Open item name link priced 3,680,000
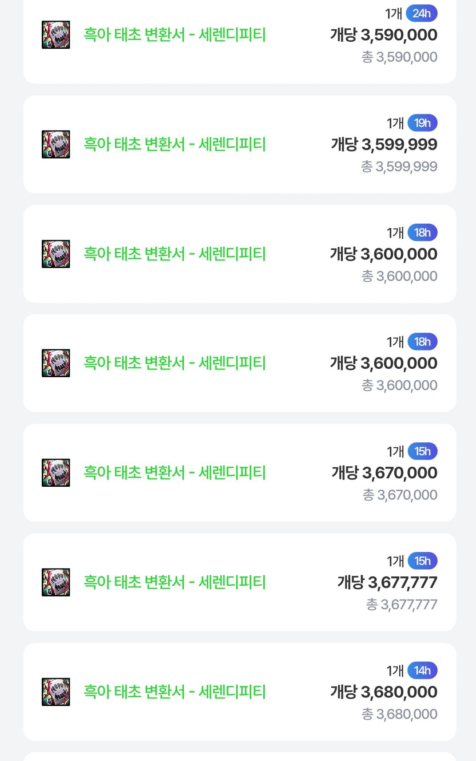Viewport: 476px width, 761px height. click(x=175, y=692)
